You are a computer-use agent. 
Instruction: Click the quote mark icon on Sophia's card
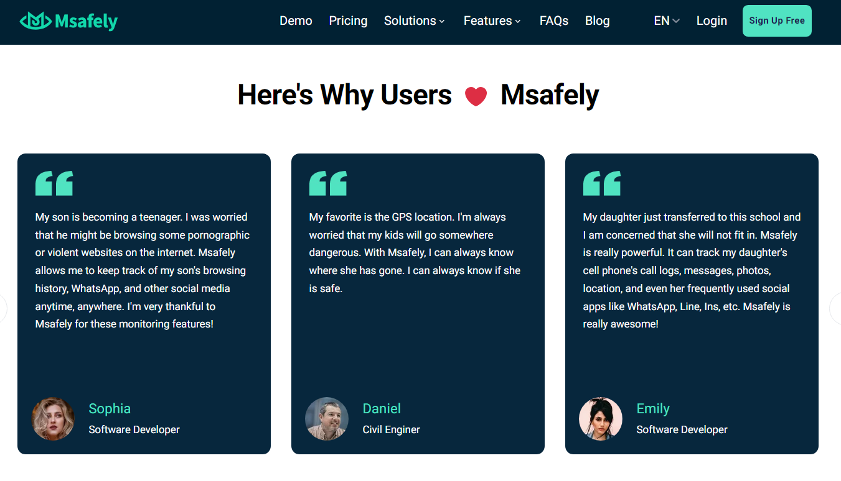(54, 183)
